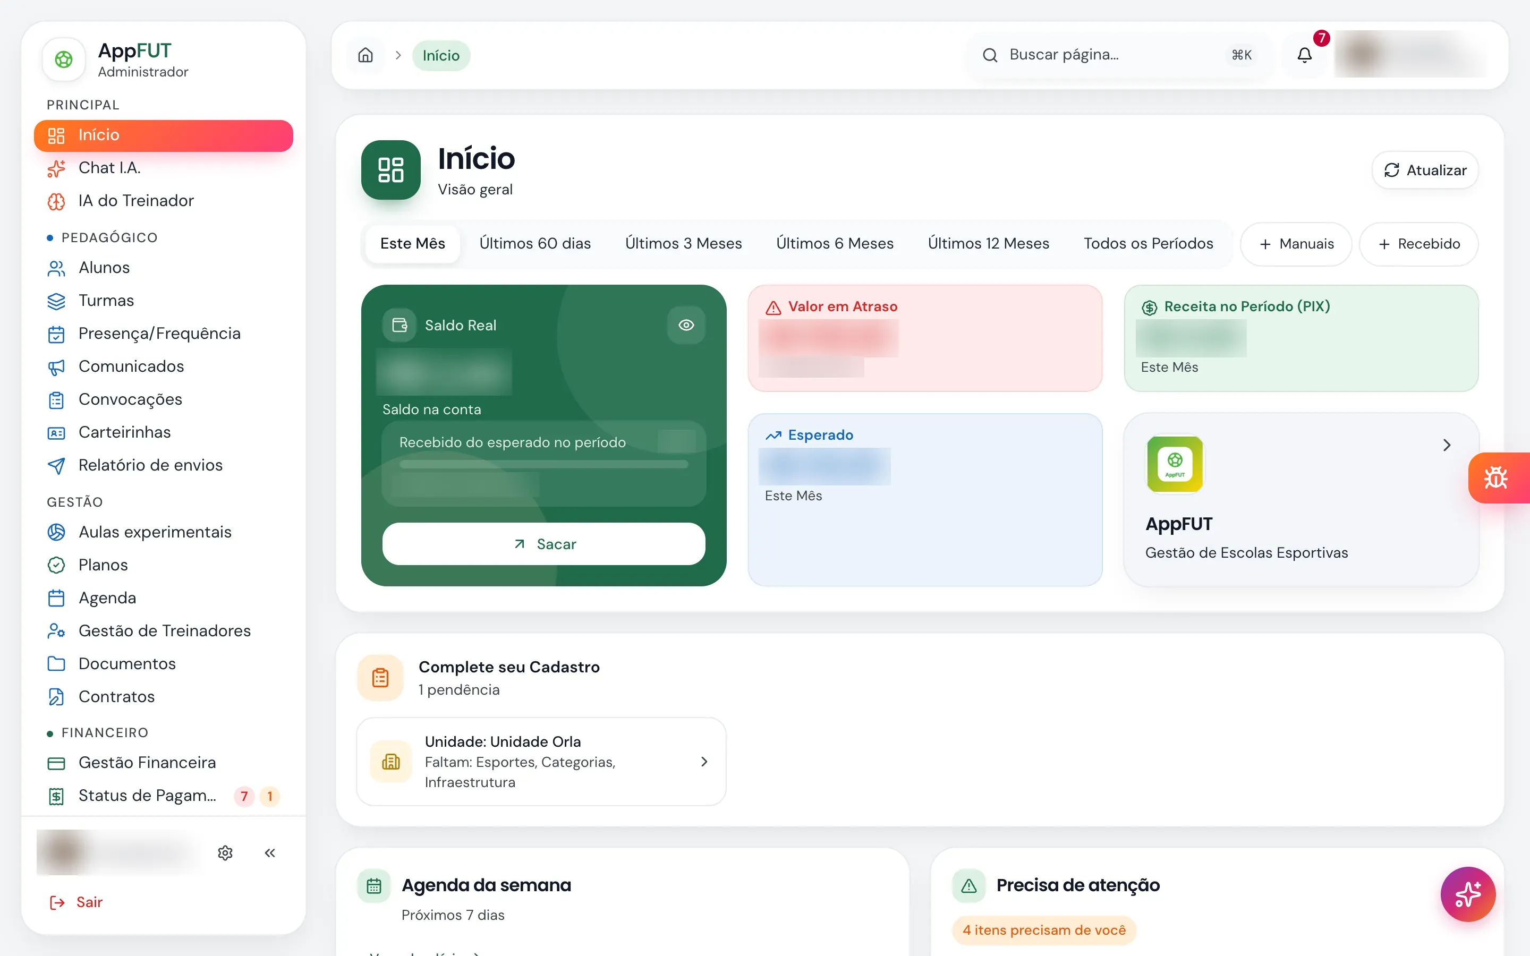Open Carteirinhas ID card icon
Screen dimensions: 1530x956
pyautogui.click(x=56, y=433)
